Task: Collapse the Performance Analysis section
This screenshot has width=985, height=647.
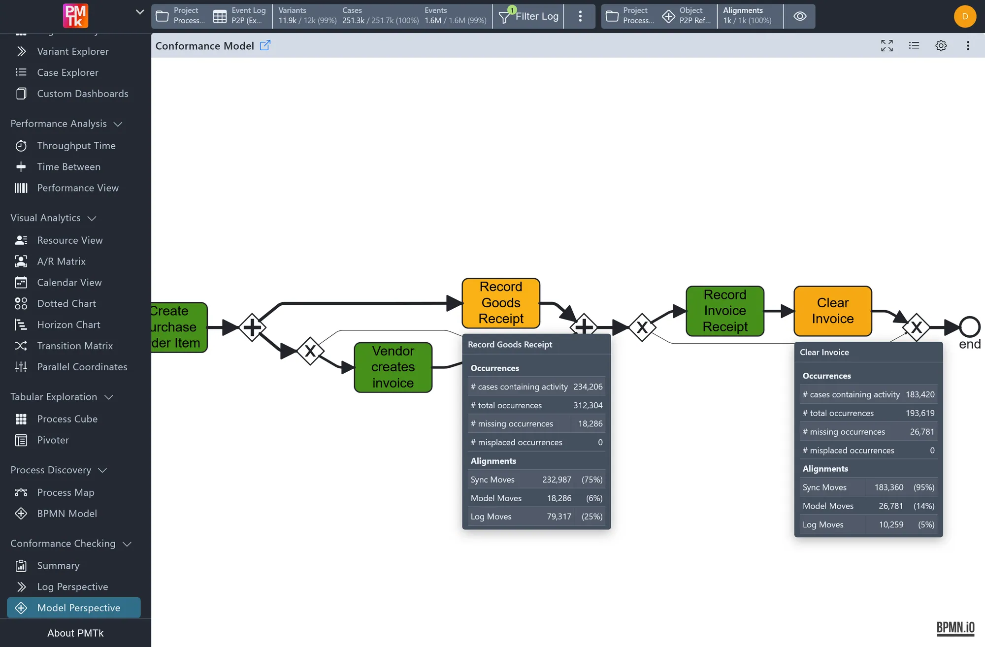Action: [66, 124]
